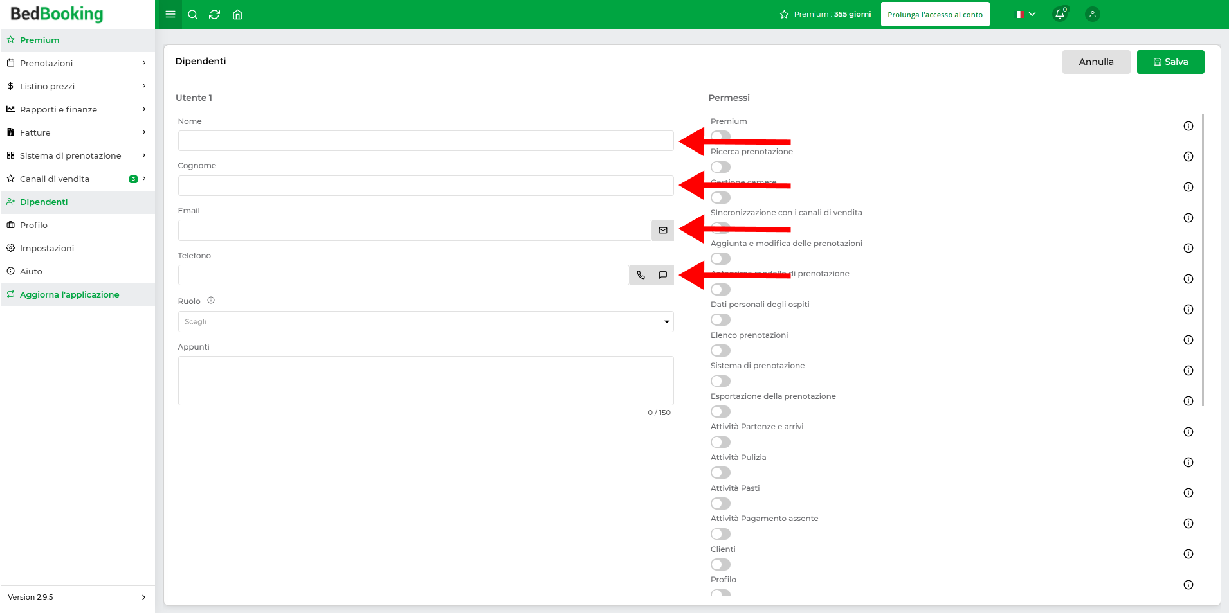1229x613 pixels.
Task: Expand Sistema di prenotazione sidebar chevron
Action: [x=144, y=155]
